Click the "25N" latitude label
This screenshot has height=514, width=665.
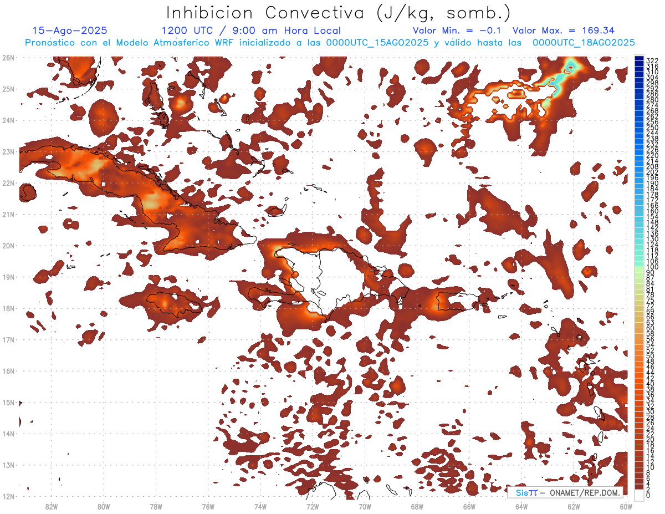pos(8,89)
